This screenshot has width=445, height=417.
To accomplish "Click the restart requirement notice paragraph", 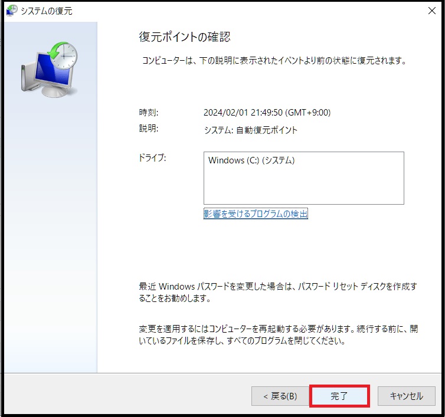I will coord(278,334).
